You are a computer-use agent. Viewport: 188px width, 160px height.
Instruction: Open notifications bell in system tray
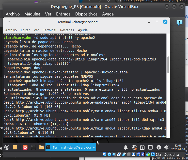point(126,147)
